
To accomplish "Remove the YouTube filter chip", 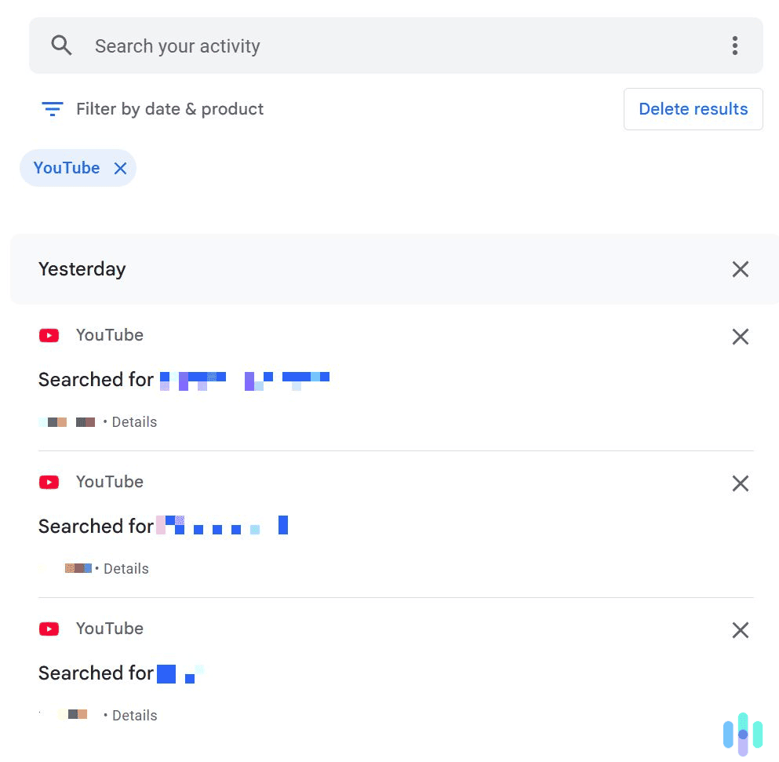I will click(121, 167).
